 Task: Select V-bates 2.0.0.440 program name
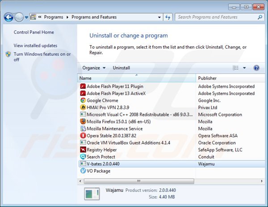click(103, 164)
